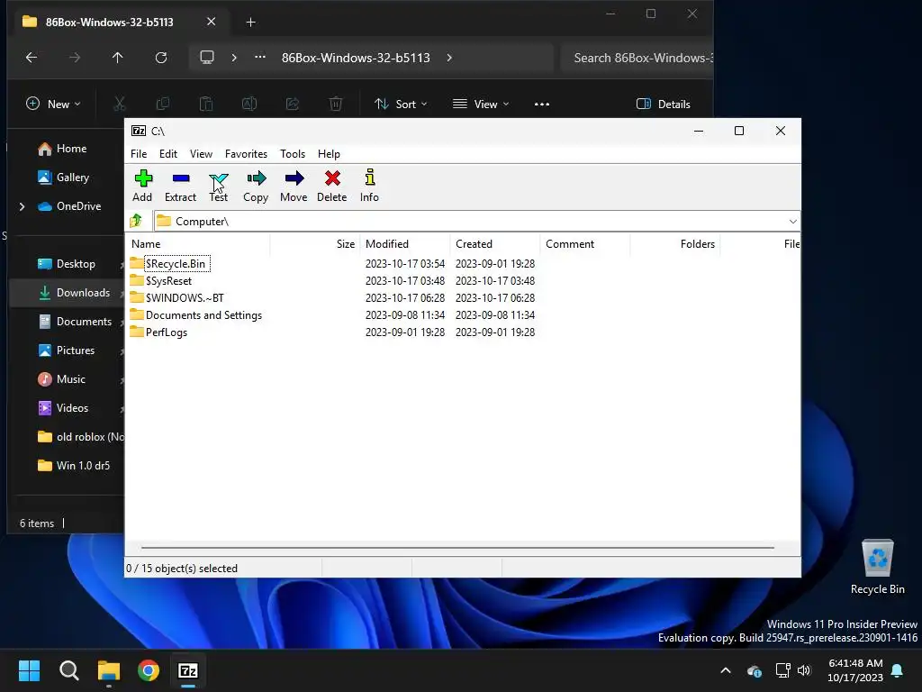This screenshot has height=692, width=922.
Task: Sort by the Name column header
Action: click(x=199, y=243)
